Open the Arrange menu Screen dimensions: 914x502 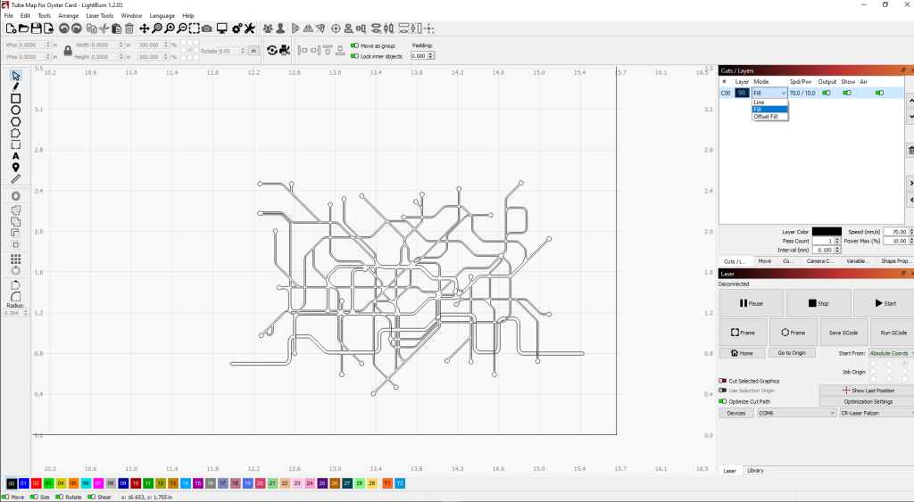(x=68, y=16)
